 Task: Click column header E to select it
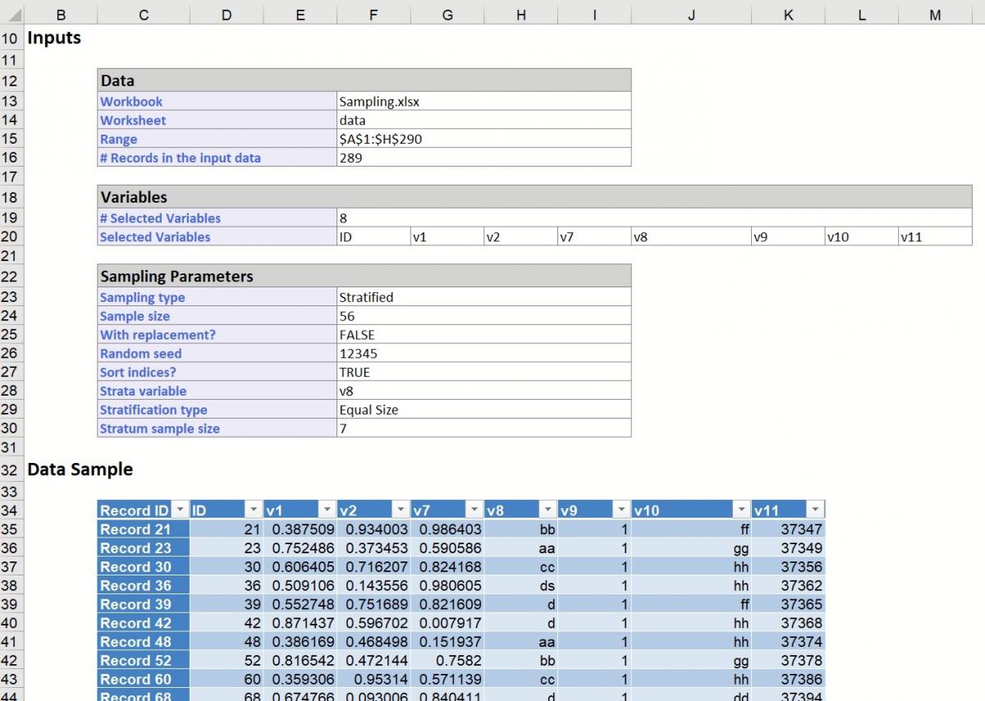pos(300,14)
